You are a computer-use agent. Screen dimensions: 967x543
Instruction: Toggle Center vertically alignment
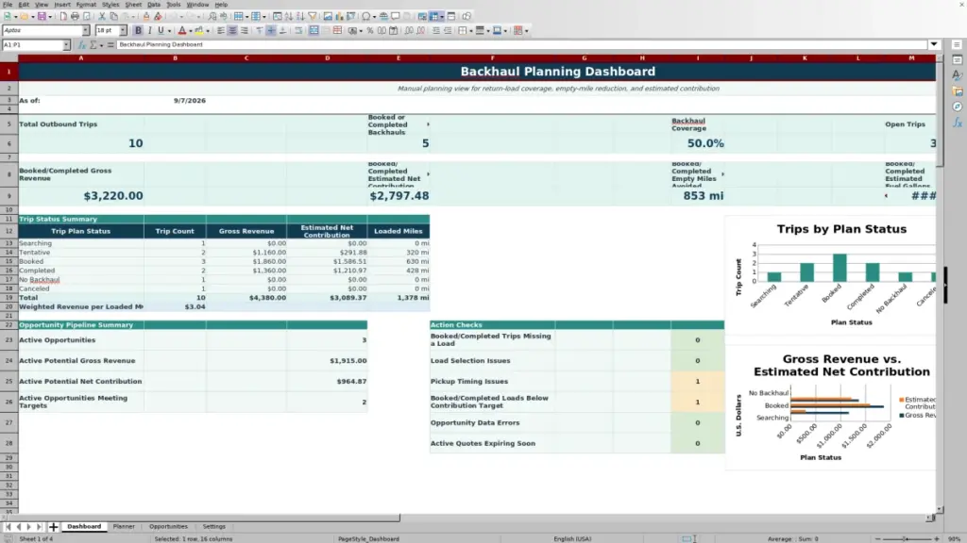coord(271,30)
